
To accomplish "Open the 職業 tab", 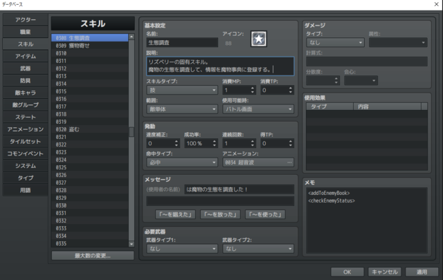I will pos(26,32).
